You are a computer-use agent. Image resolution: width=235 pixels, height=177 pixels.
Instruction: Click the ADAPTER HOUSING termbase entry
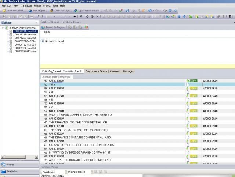53,176
